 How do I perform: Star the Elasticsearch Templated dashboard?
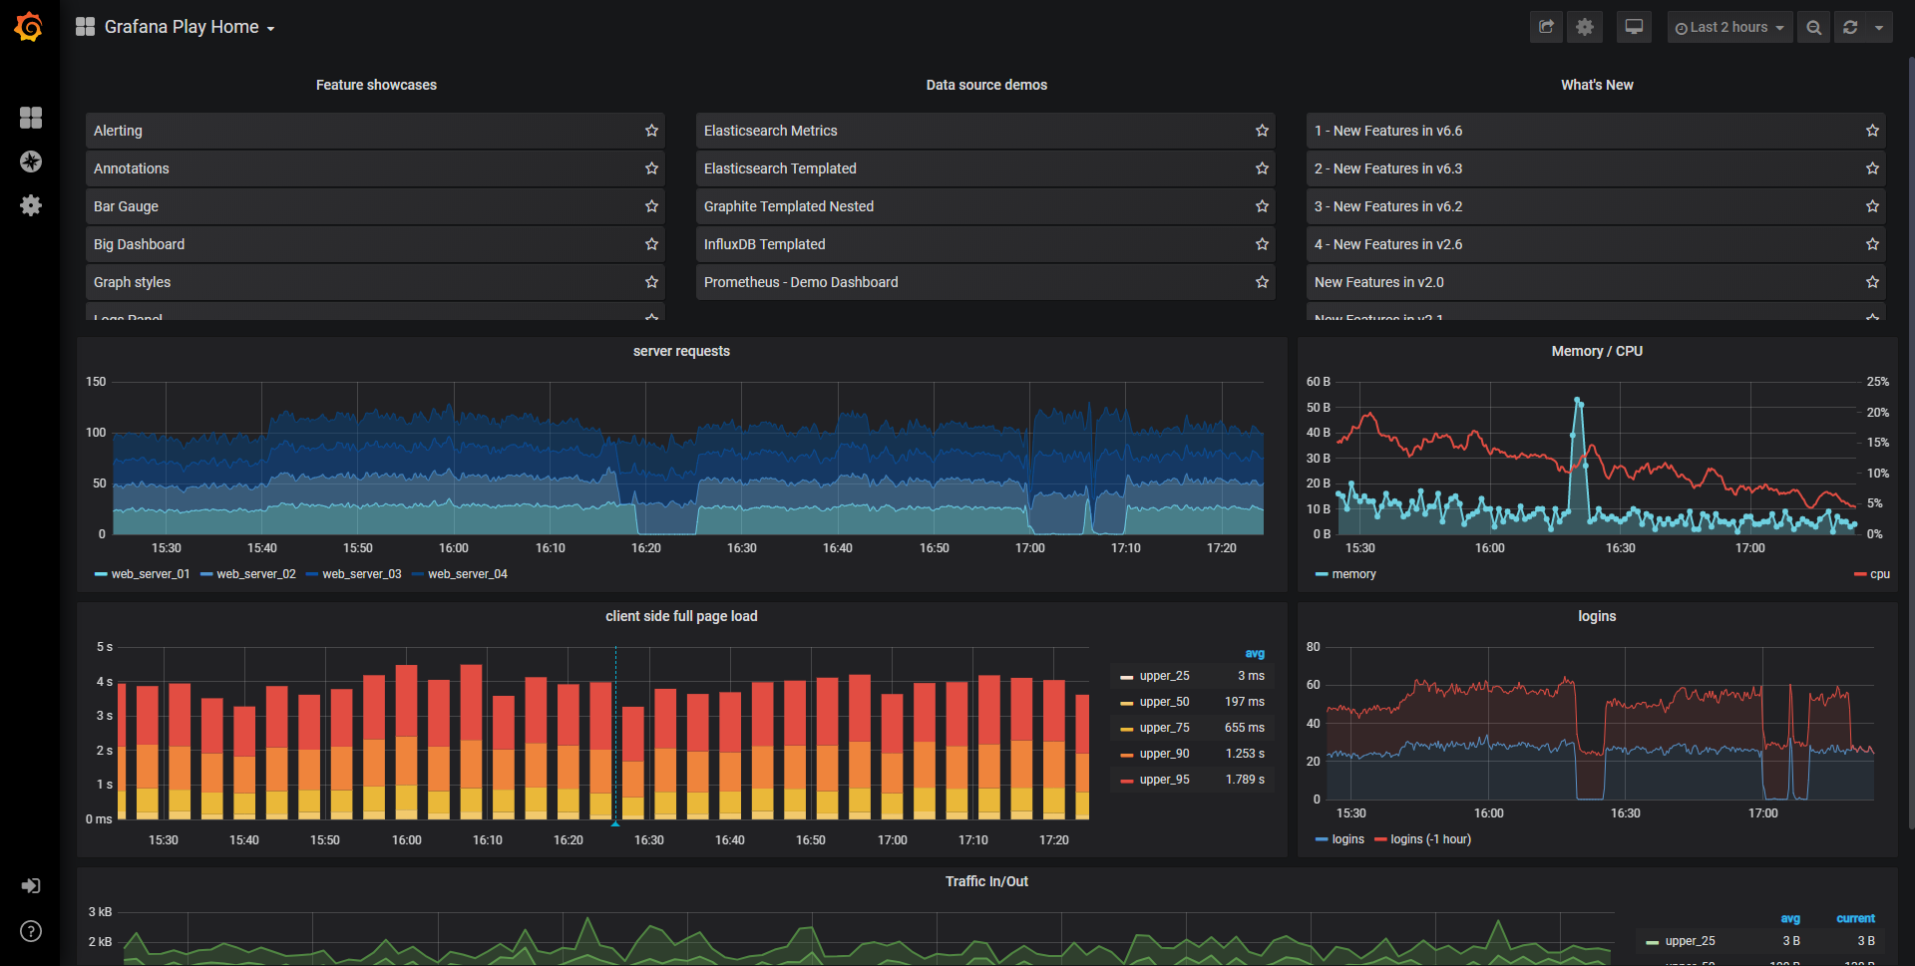pyautogui.click(x=1262, y=168)
